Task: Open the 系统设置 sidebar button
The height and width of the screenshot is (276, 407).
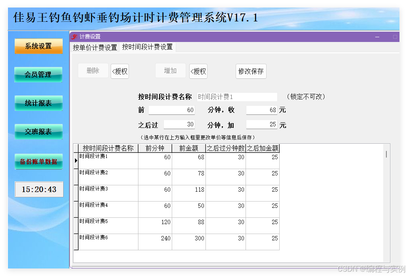Action: pos(38,46)
